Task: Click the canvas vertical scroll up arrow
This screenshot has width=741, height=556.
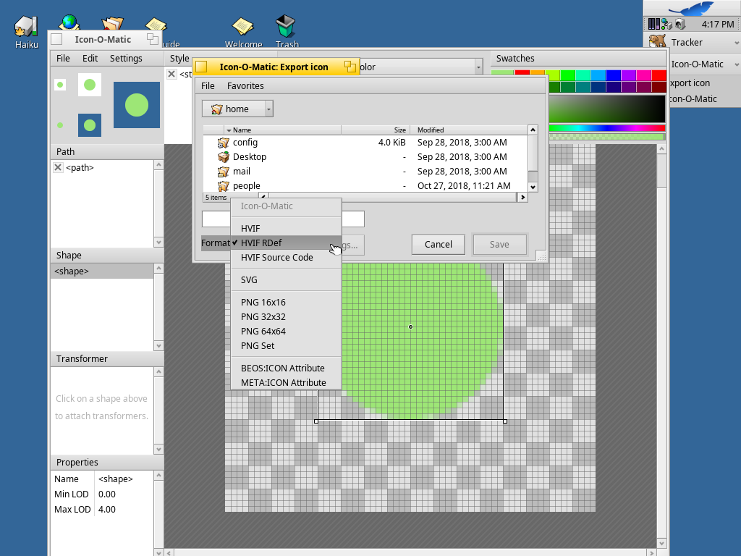Action: [x=661, y=149]
